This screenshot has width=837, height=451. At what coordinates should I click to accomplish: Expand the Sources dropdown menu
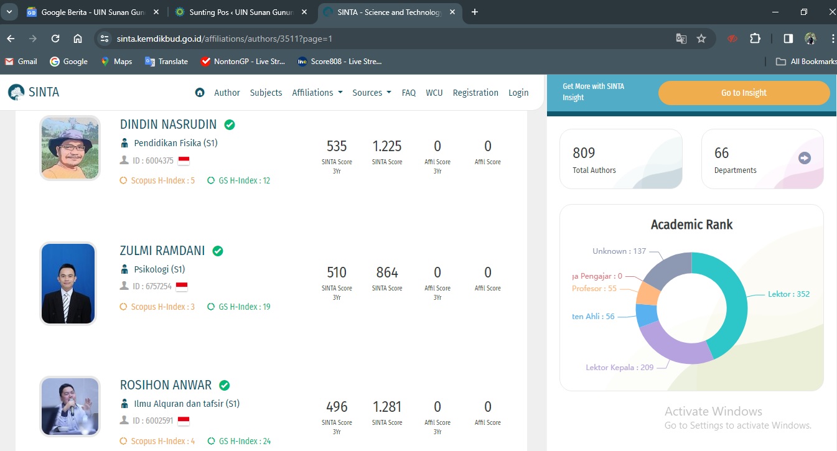click(372, 93)
